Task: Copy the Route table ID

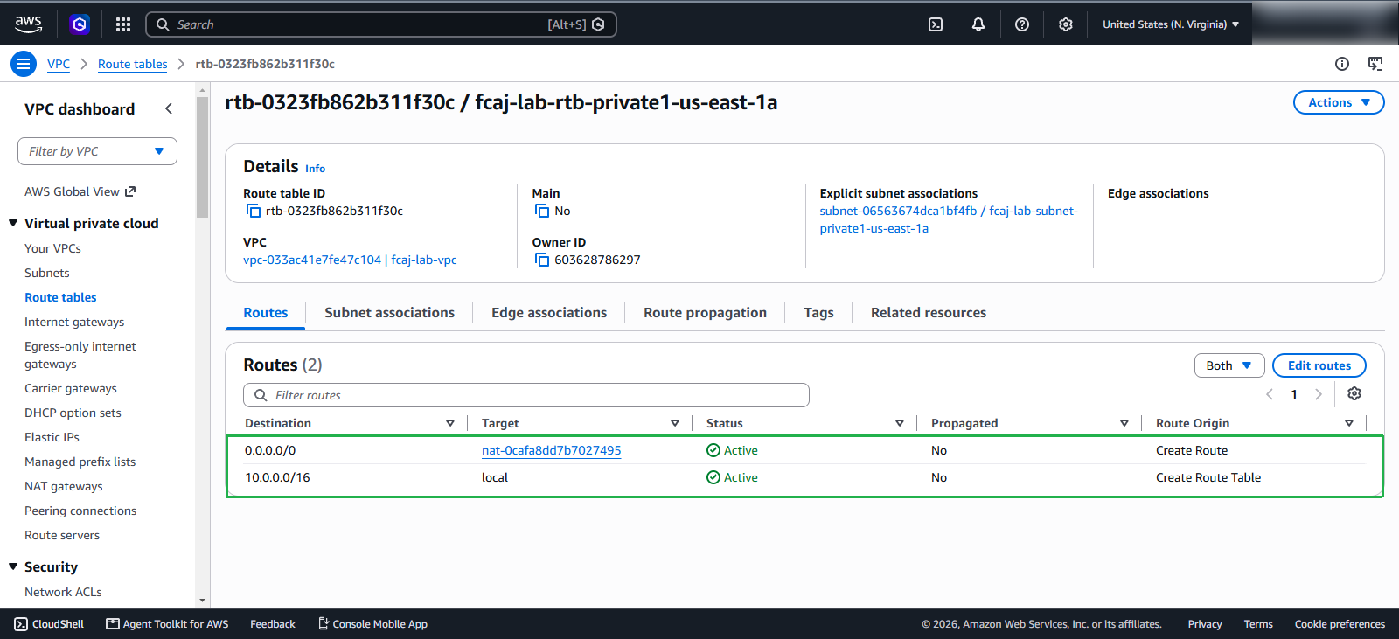Action: (x=254, y=211)
